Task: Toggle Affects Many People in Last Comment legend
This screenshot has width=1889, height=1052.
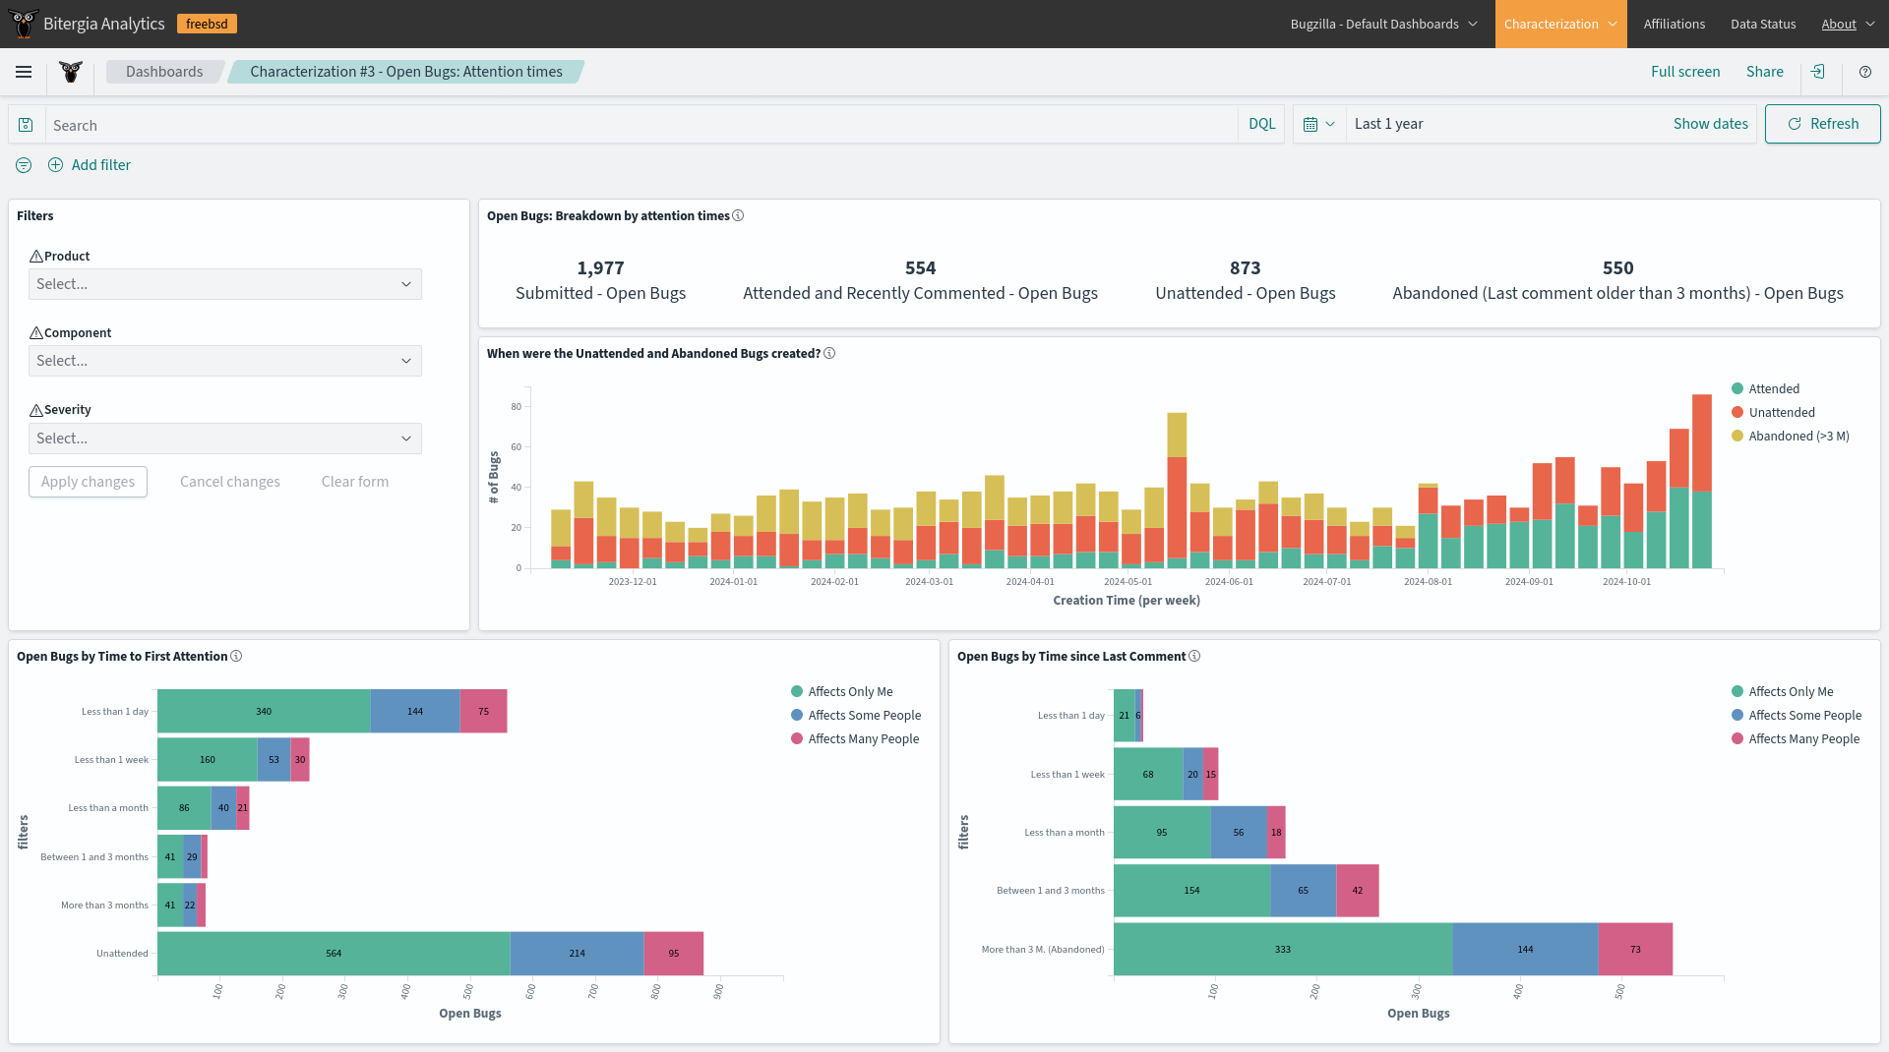Action: click(x=1796, y=738)
